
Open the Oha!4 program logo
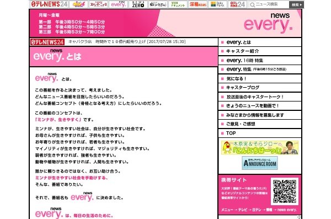coord(78,4)
